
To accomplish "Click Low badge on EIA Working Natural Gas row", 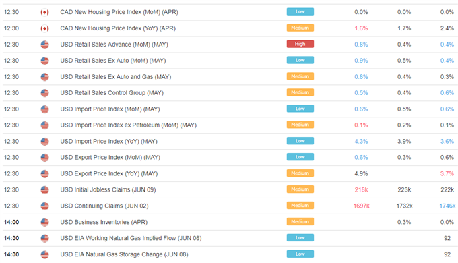I will pyautogui.click(x=300, y=237).
